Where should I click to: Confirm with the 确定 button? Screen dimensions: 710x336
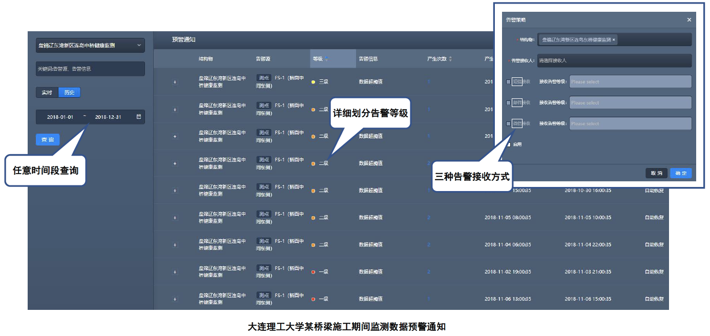681,173
